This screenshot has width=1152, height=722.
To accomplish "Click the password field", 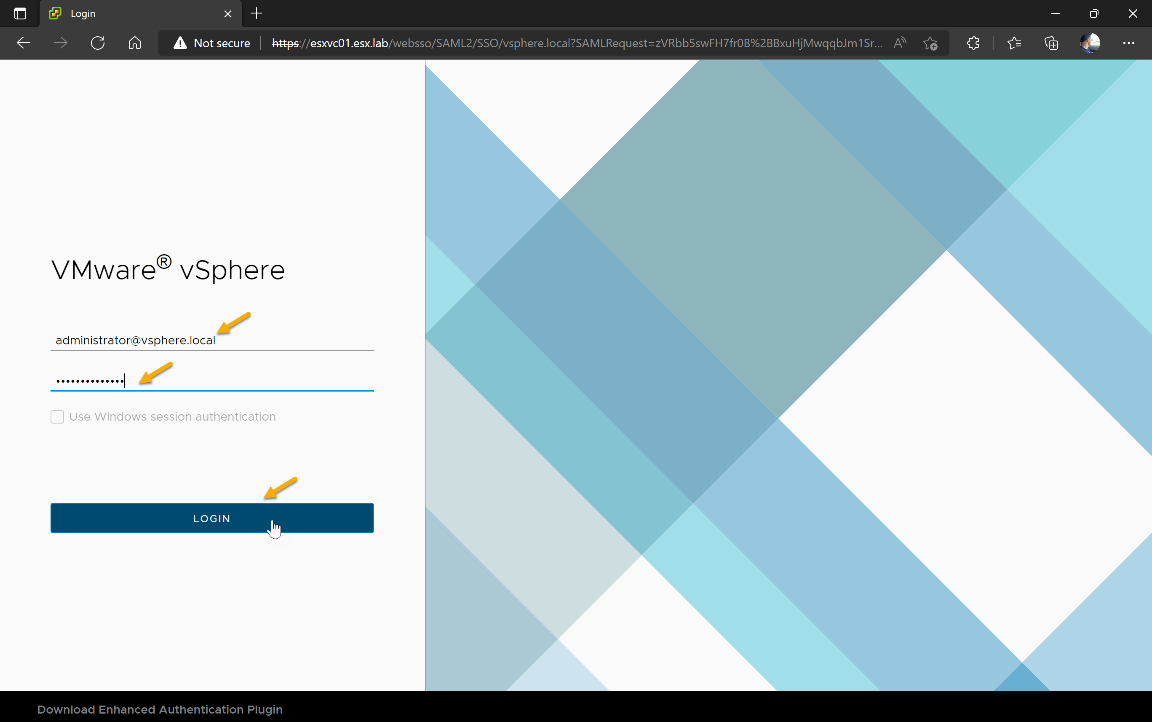I will pos(212,381).
